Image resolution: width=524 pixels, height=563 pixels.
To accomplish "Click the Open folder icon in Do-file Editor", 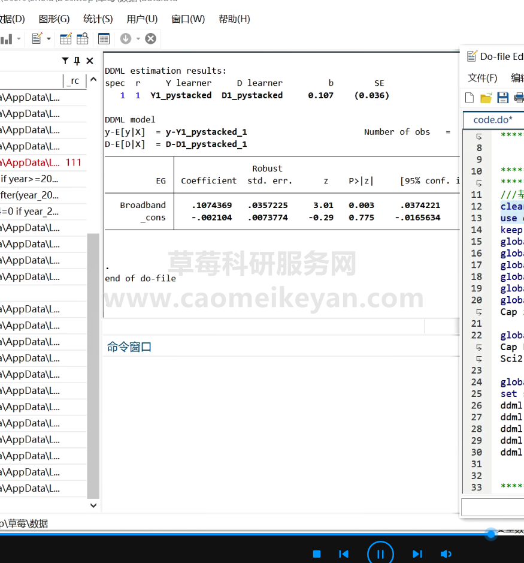I will (486, 98).
